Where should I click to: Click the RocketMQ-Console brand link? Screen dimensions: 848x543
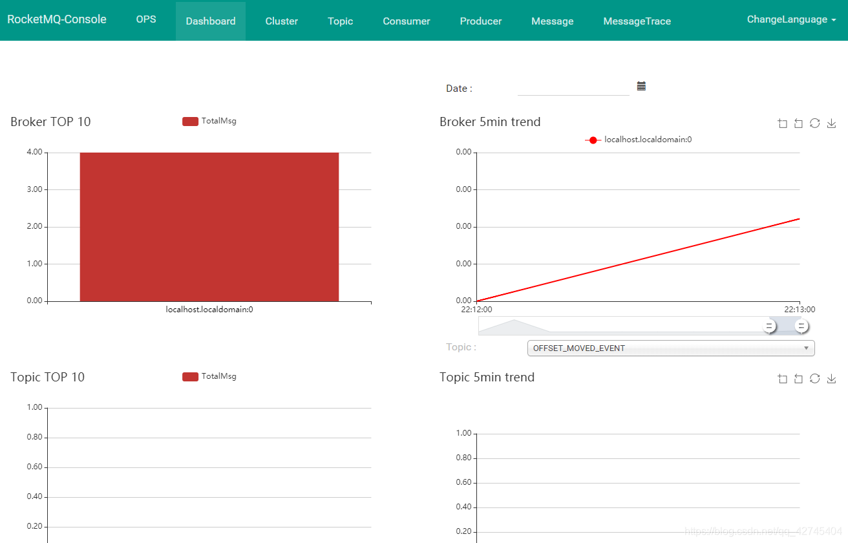tap(57, 19)
